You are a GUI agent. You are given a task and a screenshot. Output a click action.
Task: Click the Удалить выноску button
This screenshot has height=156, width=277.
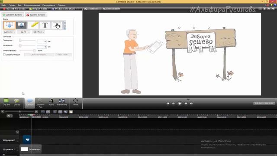pyautogui.click(x=36, y=15)
